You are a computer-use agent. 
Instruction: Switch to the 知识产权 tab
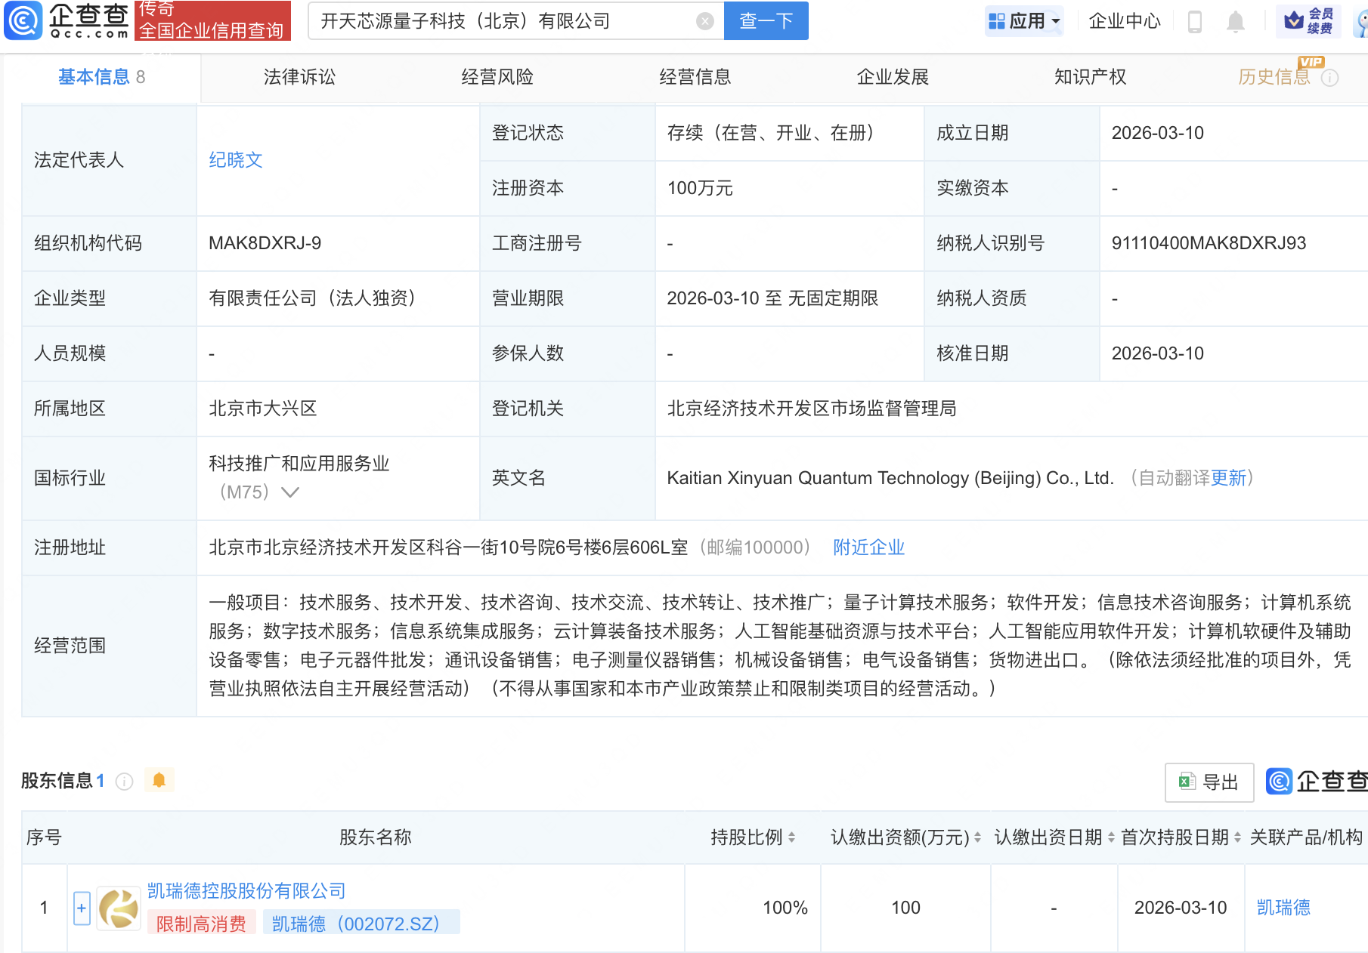[x=1090, y=76]
